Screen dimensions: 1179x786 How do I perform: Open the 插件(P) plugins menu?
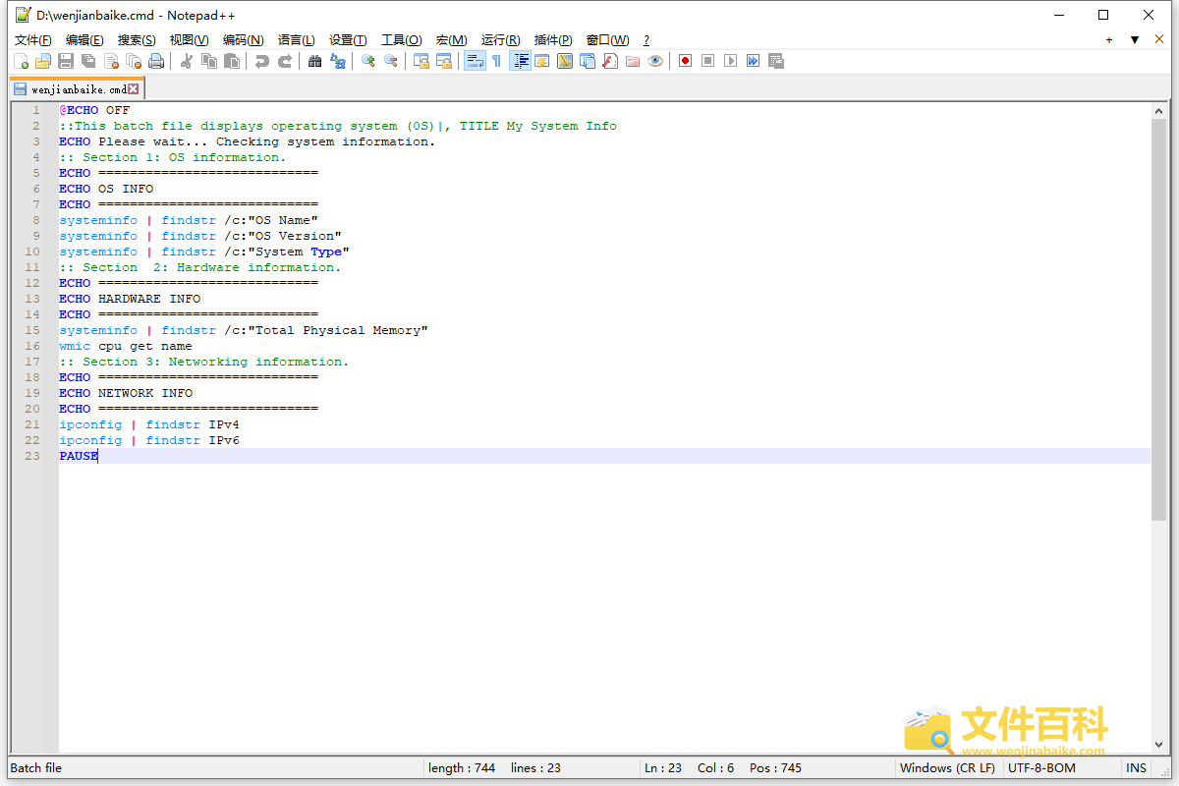tap(552, 40)
